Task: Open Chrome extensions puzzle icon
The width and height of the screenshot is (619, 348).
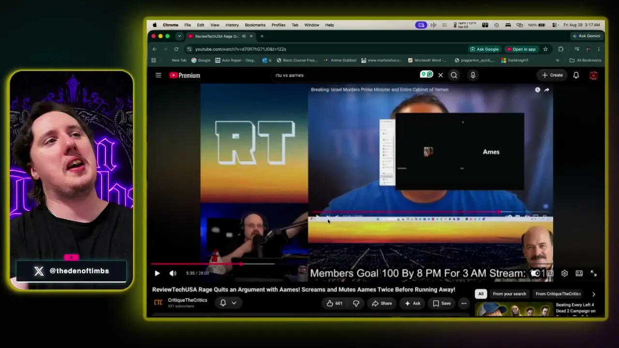Action: click(561, 49)
